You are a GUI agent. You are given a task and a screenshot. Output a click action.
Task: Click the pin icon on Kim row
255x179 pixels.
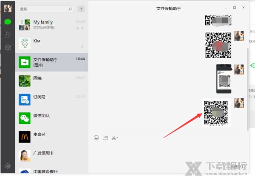tap(82, 47)
